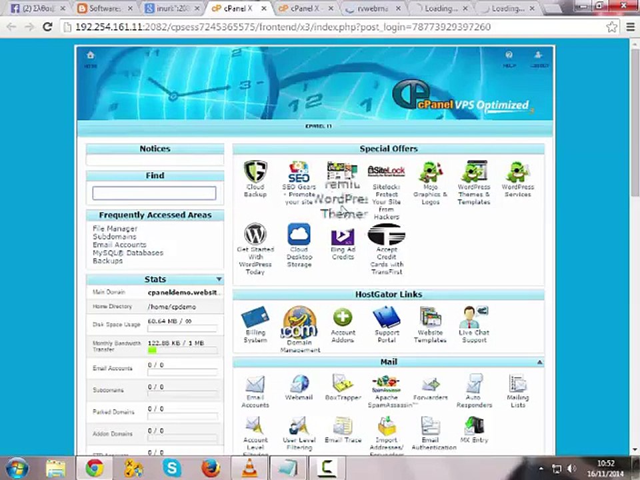Open BoxTrapper icon
640x480 pixels.
point(343,383)
